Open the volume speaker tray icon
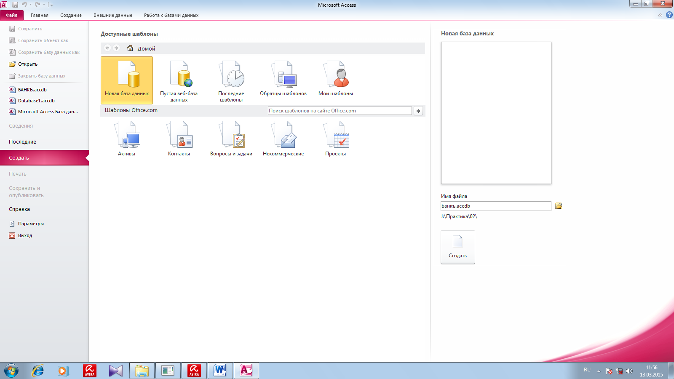This screenshot has height=379, width=674. click(629, 371)
